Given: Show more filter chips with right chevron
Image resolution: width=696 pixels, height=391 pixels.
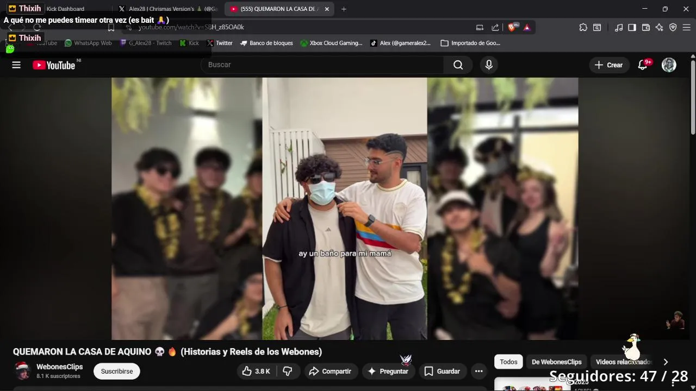Looking at the screenshot, I should (x=666, y=362).
